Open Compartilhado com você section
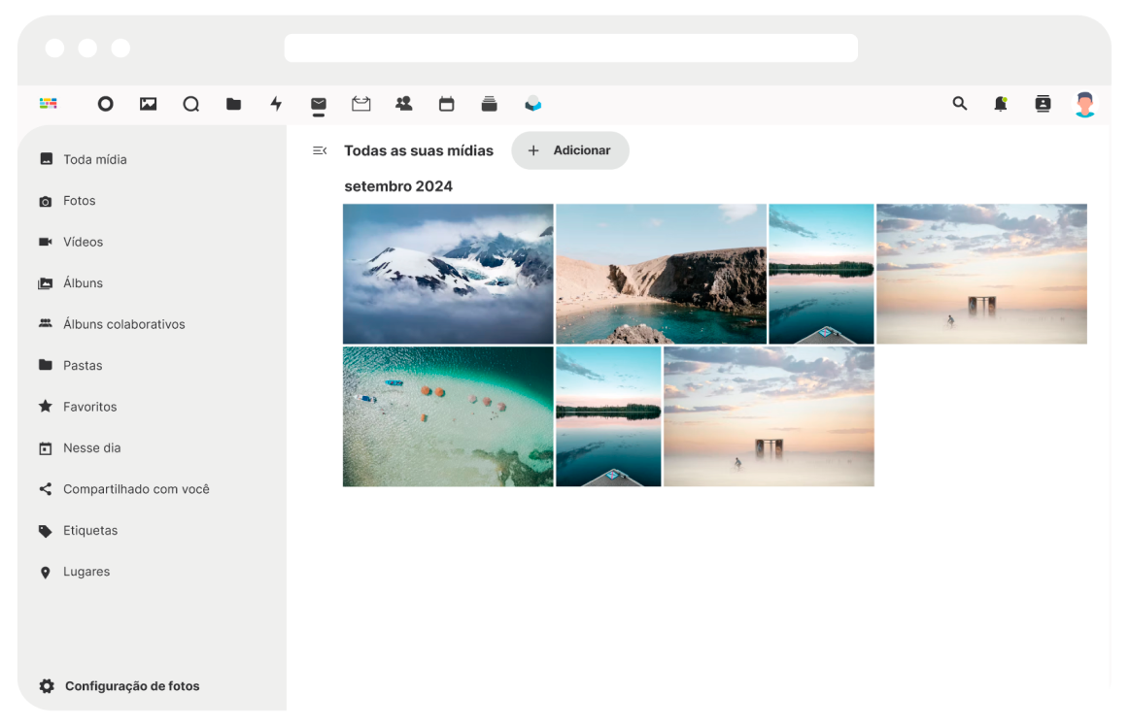Screen dimensions: 1130x726 (135, 489)
